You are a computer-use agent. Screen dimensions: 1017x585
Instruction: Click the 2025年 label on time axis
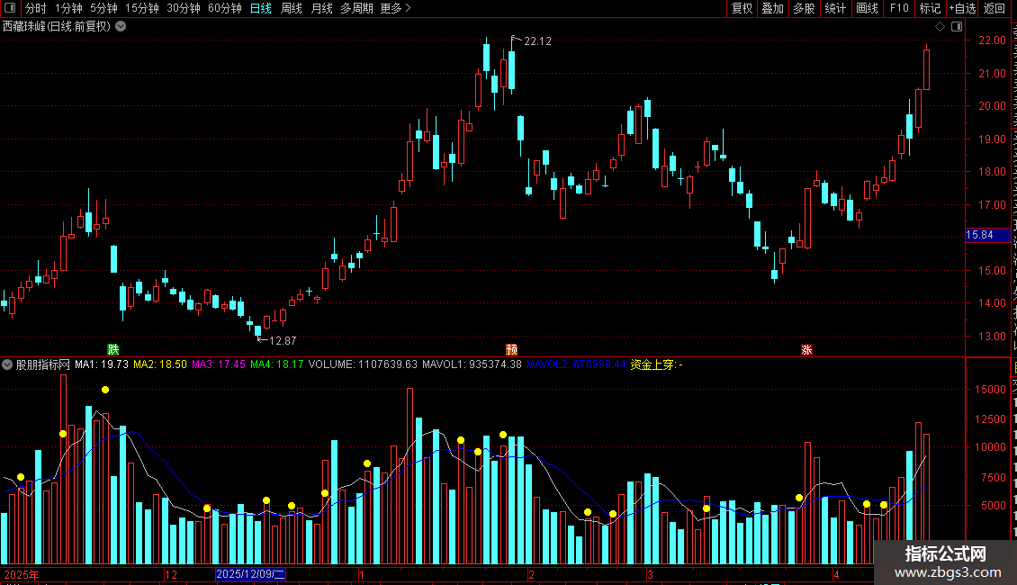point(22,574)
